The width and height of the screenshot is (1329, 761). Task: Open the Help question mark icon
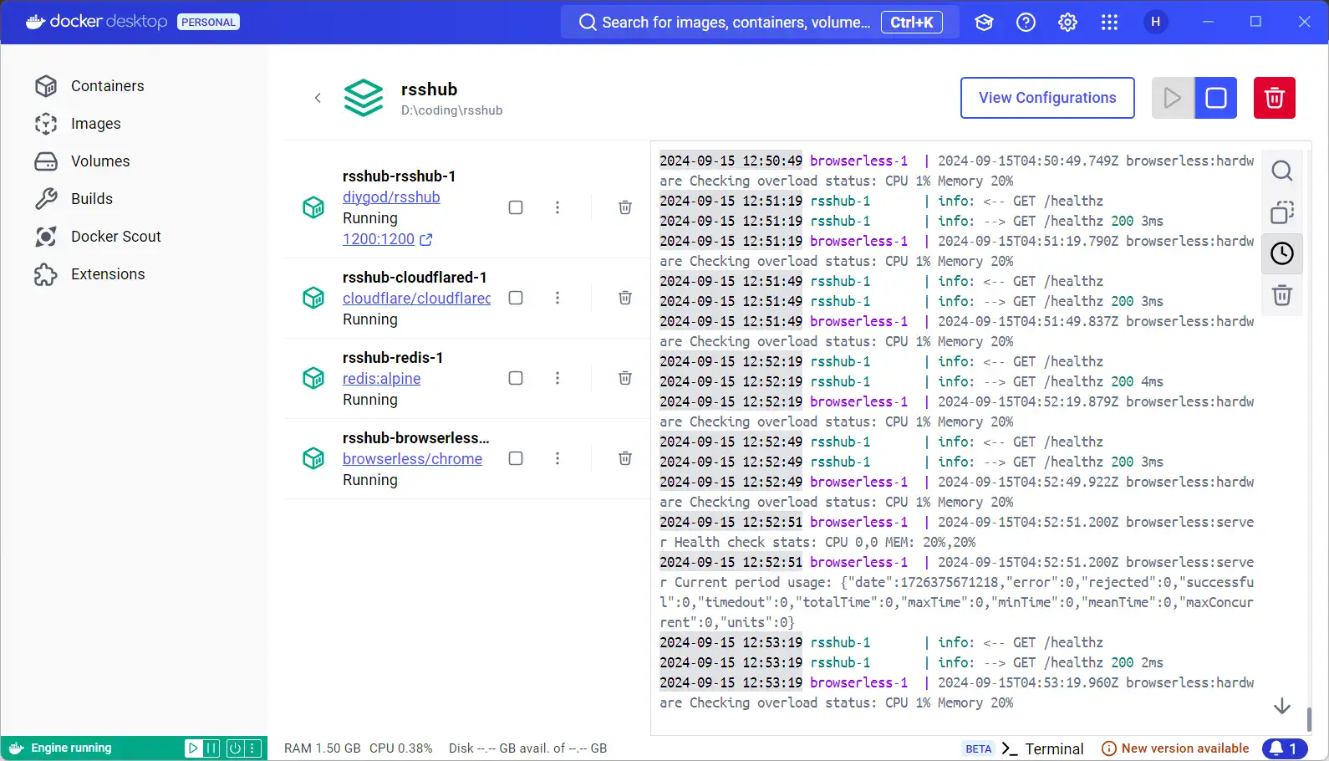point(1026,23)
